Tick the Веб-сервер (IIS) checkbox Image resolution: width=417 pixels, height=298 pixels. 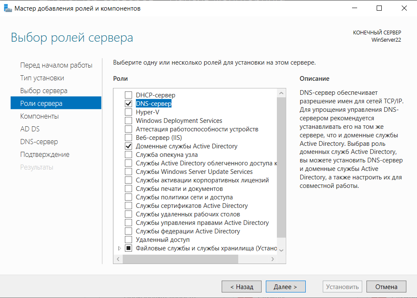(x=128, y=138)
